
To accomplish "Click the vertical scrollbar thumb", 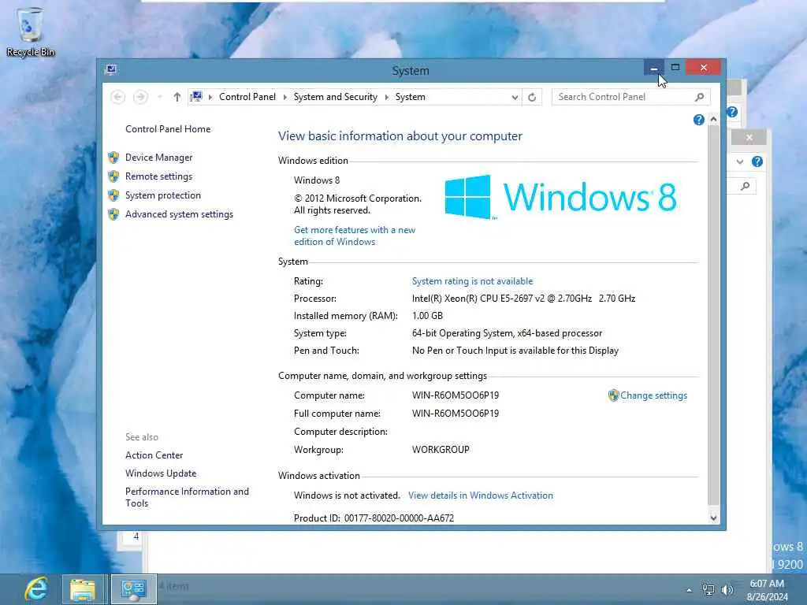I will (713, 315).
